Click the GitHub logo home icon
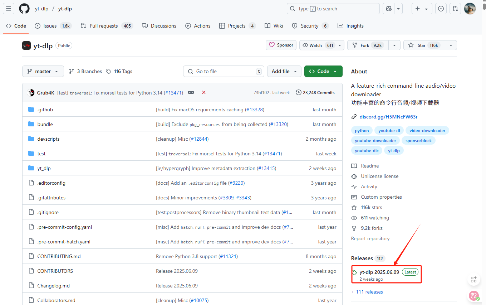This screenshot has width=486, height=305. tap(24, 9)
